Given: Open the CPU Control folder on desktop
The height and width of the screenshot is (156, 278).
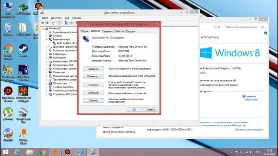Looking at the screenshot, I should click(23, 29).
